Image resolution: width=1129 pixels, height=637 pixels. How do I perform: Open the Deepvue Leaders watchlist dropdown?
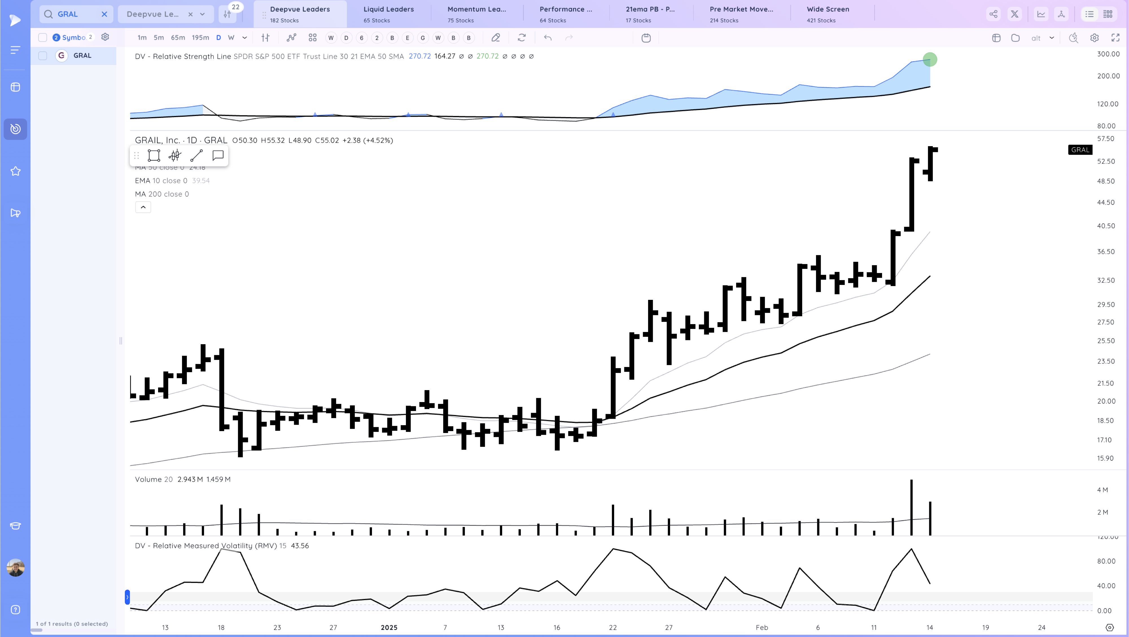point(202,14)
